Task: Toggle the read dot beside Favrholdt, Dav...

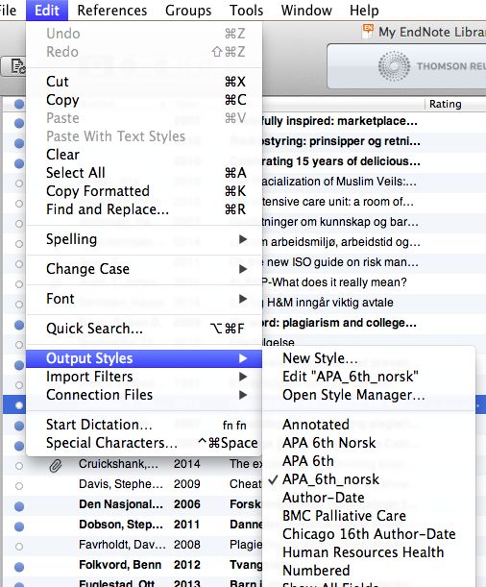Action: [19, 547]
